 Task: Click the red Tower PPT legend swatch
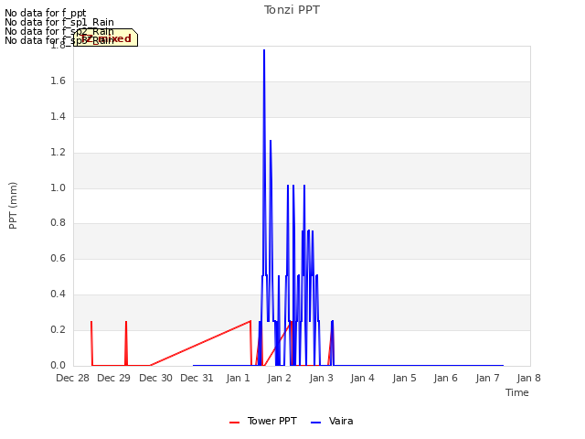pos(234,423)
